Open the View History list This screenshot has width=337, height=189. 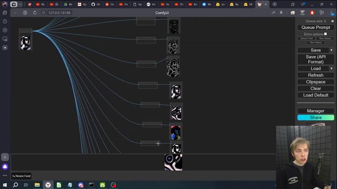pyautogui.click(x=315, y=43)
